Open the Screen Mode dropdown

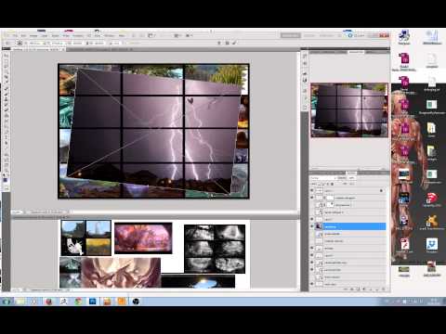pos(189,35)
